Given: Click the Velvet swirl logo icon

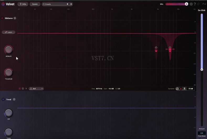Looking at the screenshot, I should tap(3, 4).
